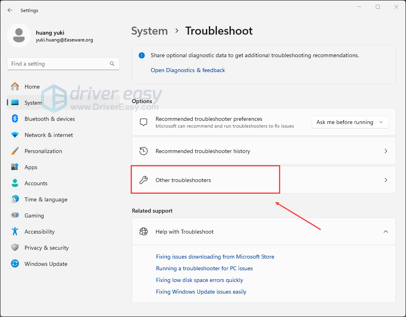The image size is (406, 317).
Task: Open Recommended troubleshooter history chevron
Action: [385, 151]
